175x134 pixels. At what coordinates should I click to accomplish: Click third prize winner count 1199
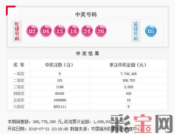(60, 87)
